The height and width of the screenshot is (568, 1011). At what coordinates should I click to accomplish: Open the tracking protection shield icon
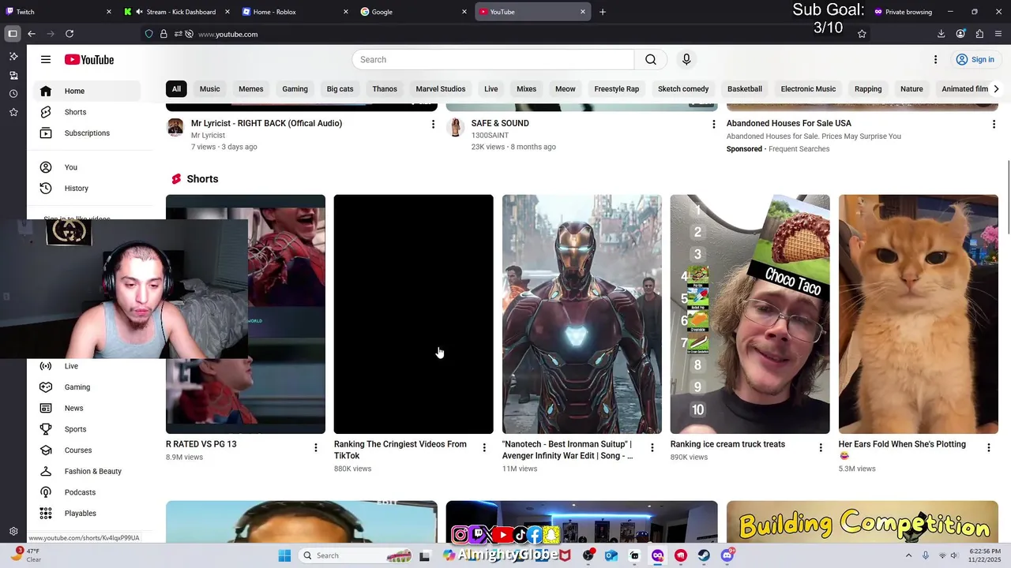[148, 34]
